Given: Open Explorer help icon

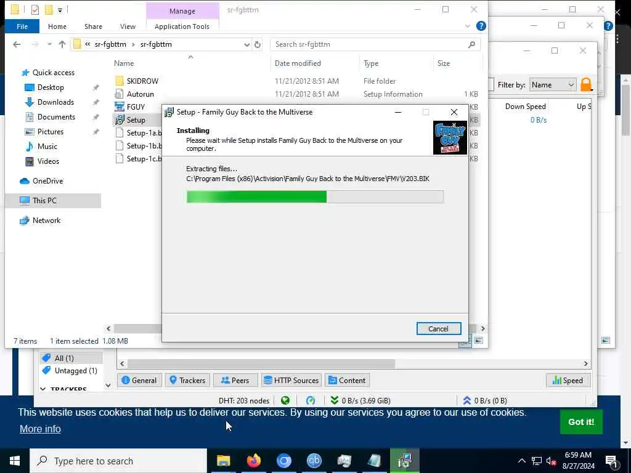Looking at the screenshot, I should tap(481, 26).
